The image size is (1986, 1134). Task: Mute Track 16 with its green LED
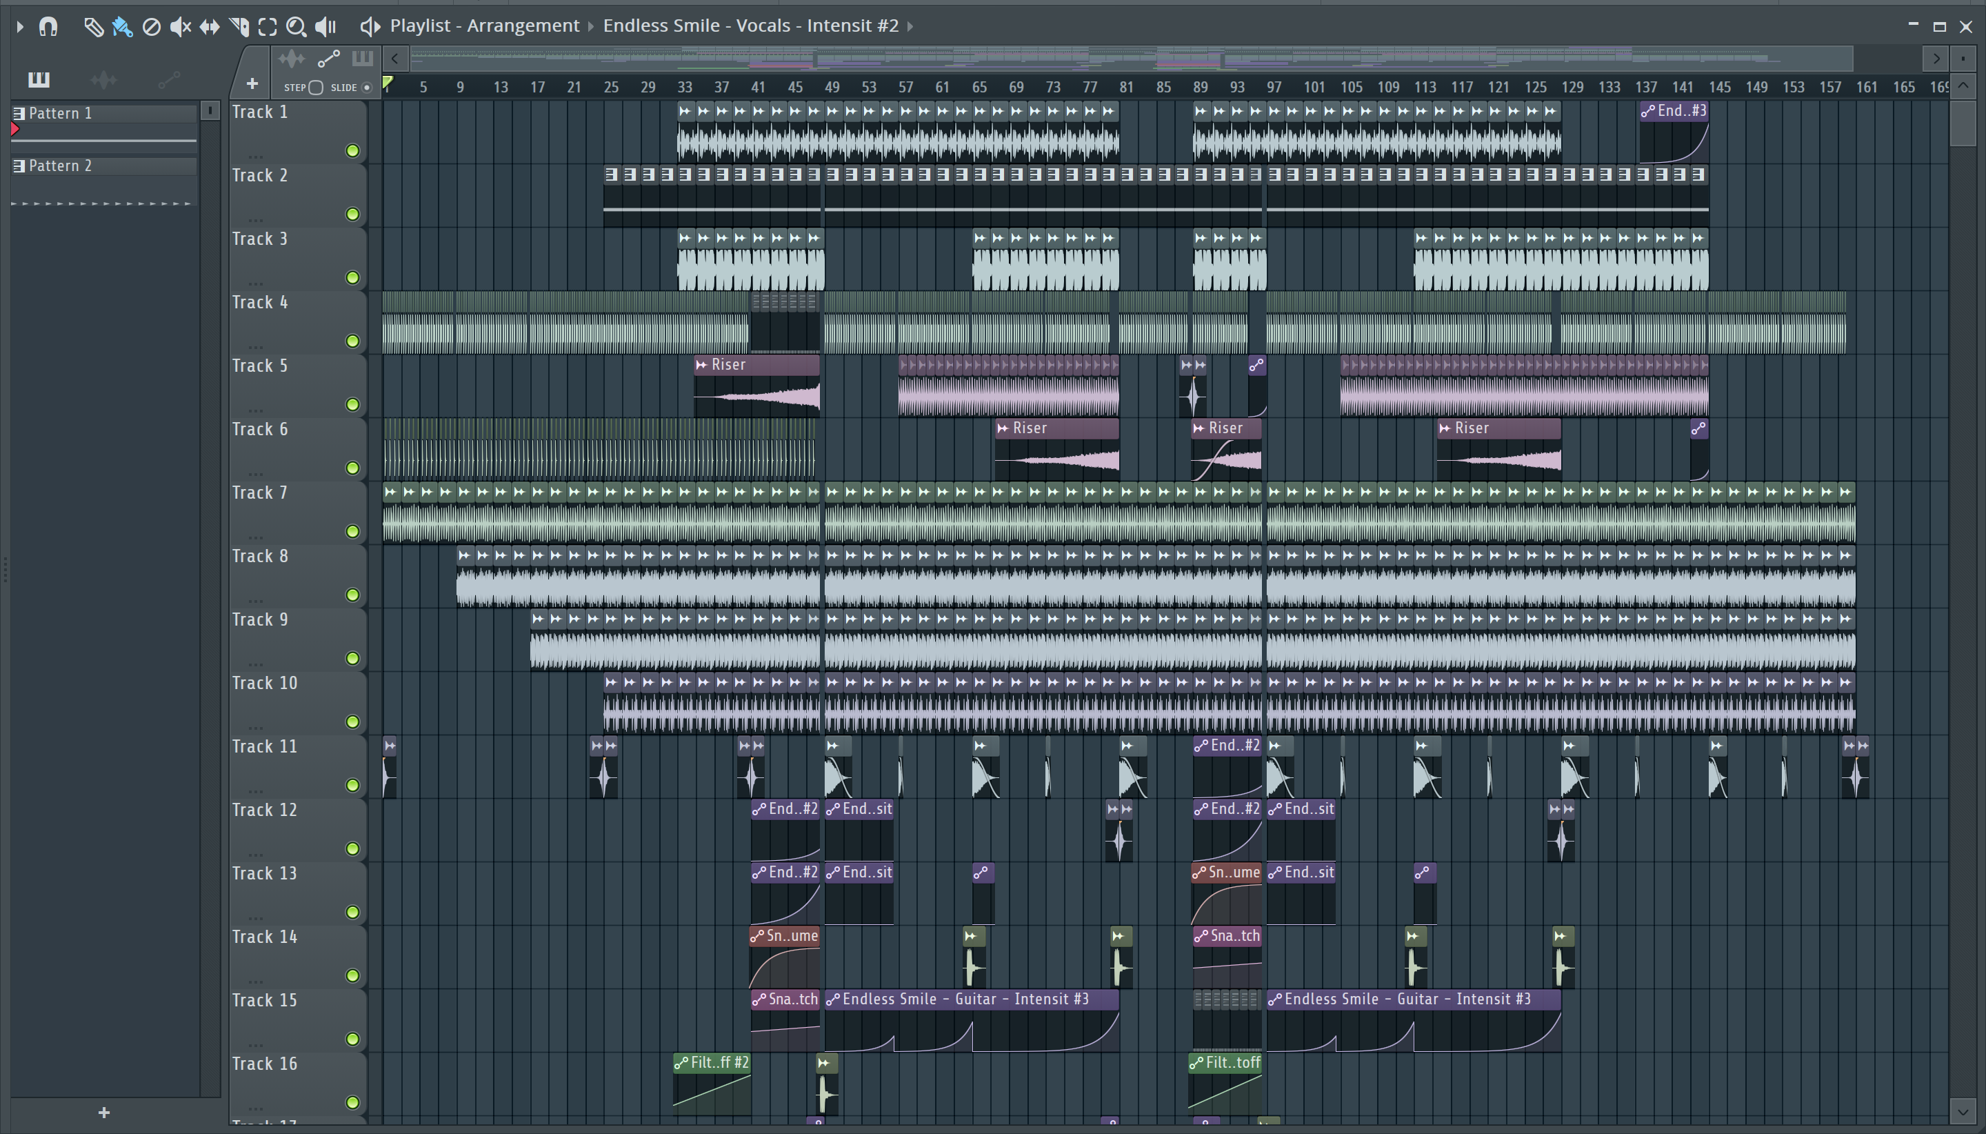tap(352, 1102)
